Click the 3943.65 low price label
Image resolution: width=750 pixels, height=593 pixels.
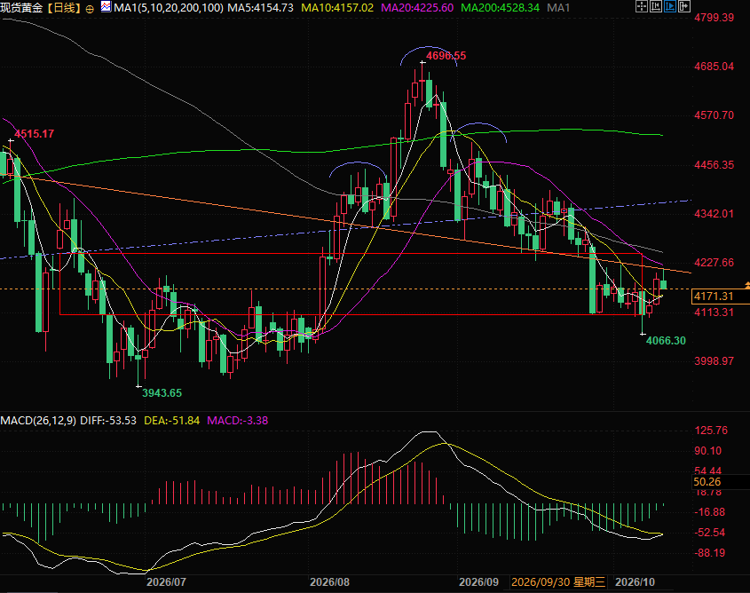coord(162,393)
